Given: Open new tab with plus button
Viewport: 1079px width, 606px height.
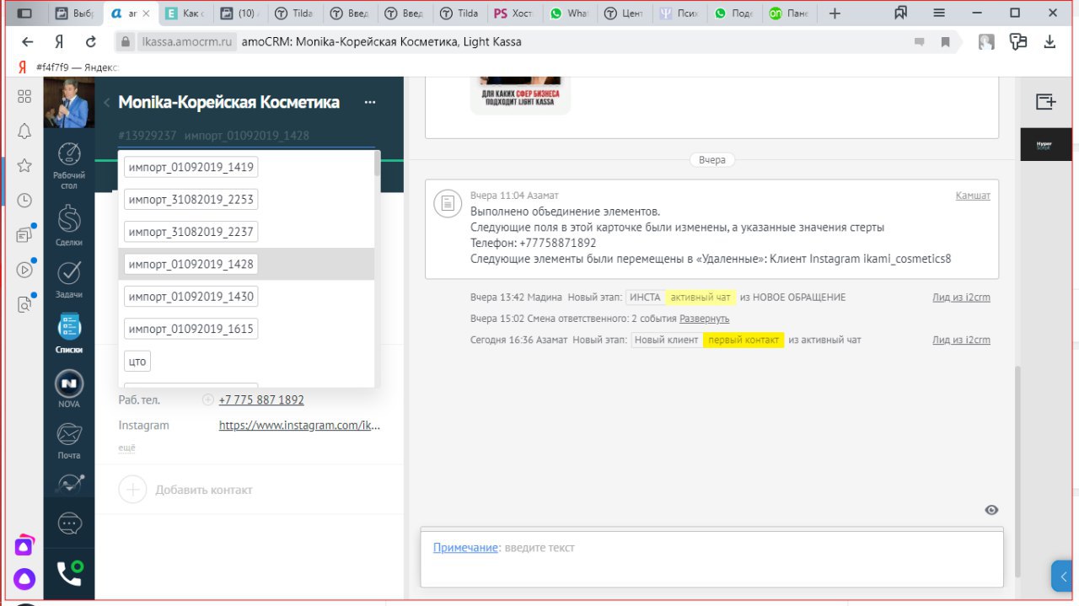Looking at the screenshot, I should (835, 13).
